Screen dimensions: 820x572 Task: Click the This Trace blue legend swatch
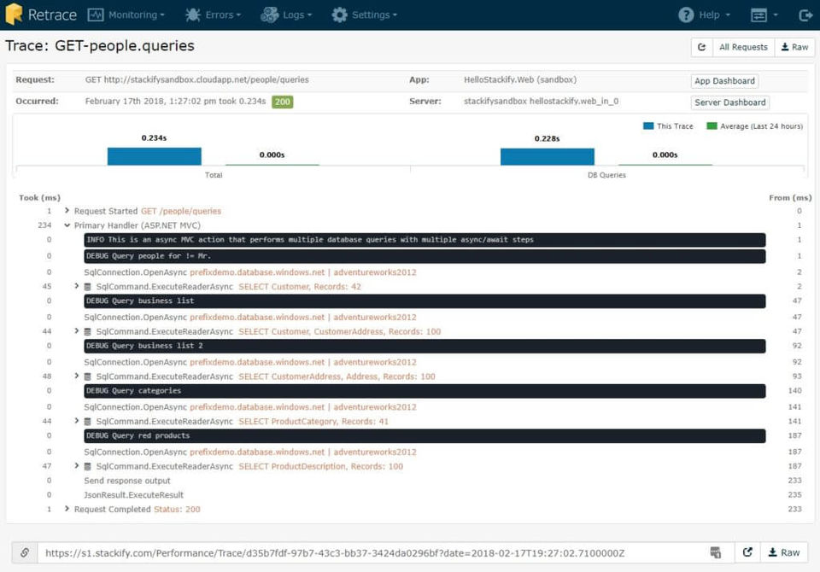tap(648, 126)
